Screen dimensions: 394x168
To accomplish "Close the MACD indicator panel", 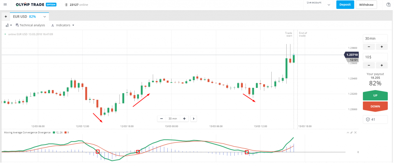I will pos(355,132).
